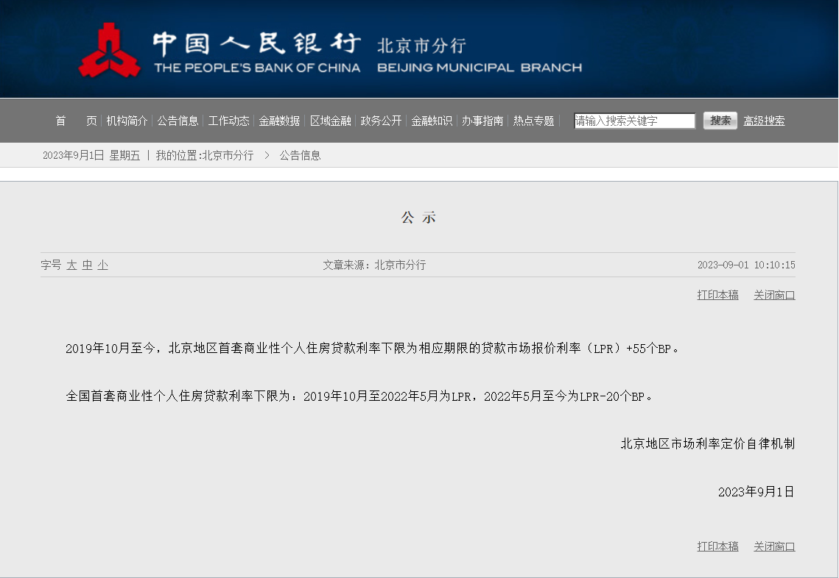
Task: Click top 打印本稿 print link
Action: [x=717, y=295]
